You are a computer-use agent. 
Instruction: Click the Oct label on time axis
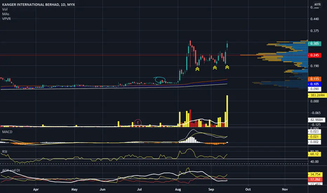248,189
